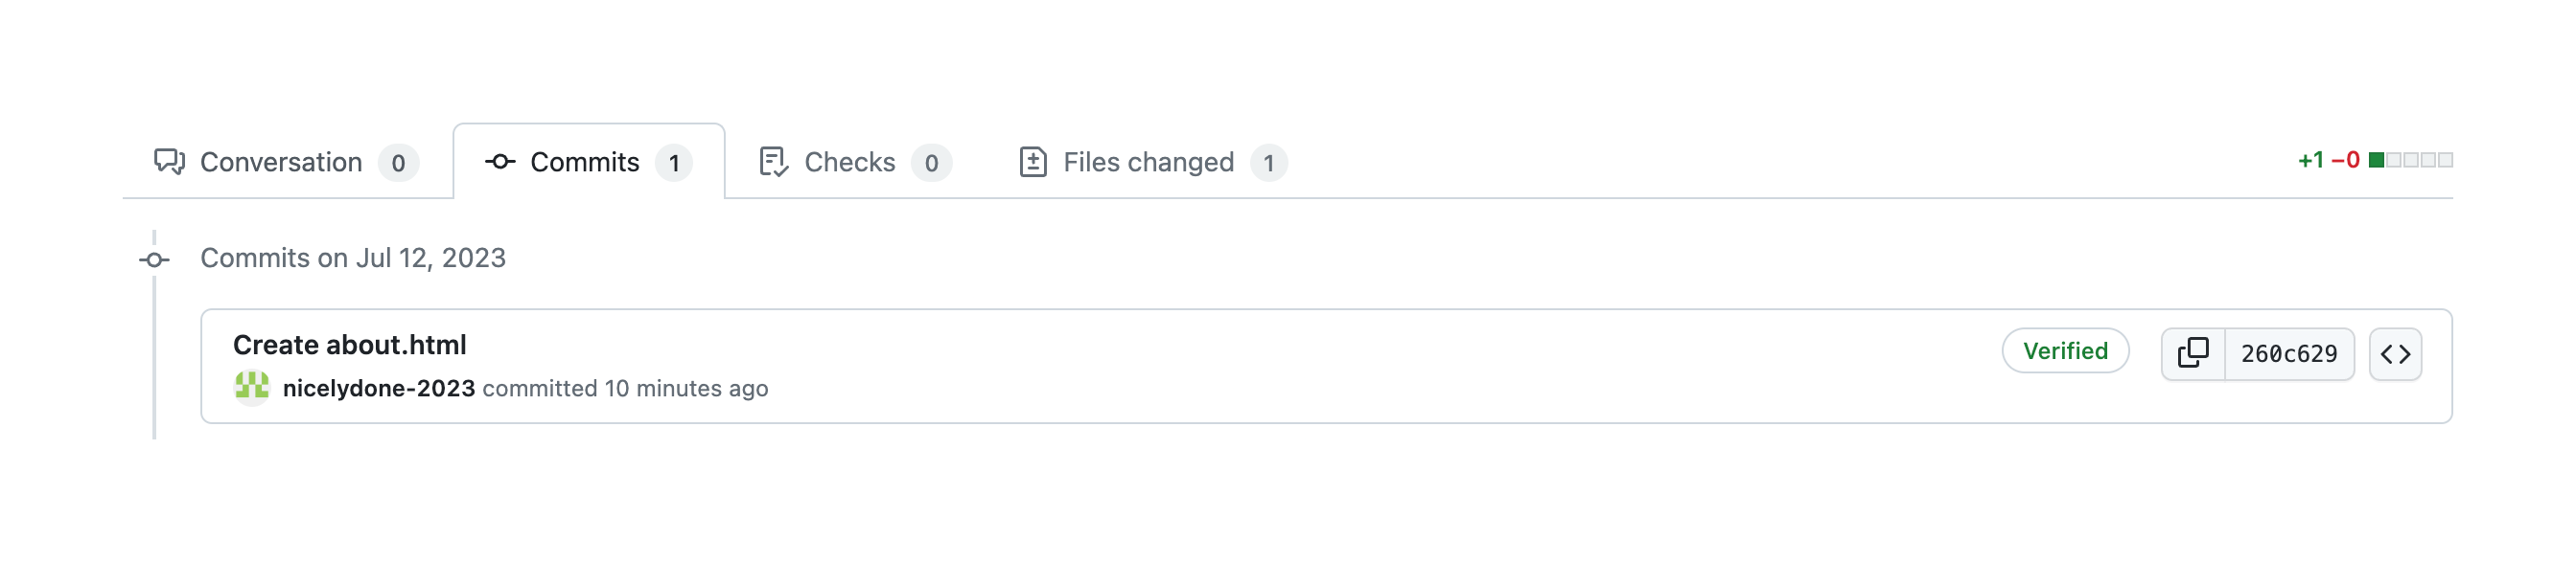
Task: Click the Commits count badge
Action: tap(674, 163)
